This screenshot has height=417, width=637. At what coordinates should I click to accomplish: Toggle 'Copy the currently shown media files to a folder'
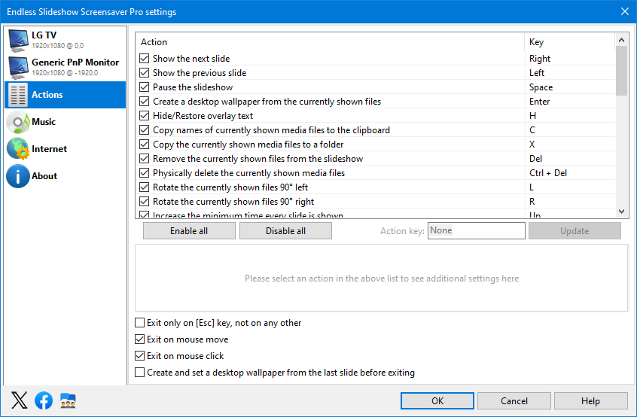[145, 144]
